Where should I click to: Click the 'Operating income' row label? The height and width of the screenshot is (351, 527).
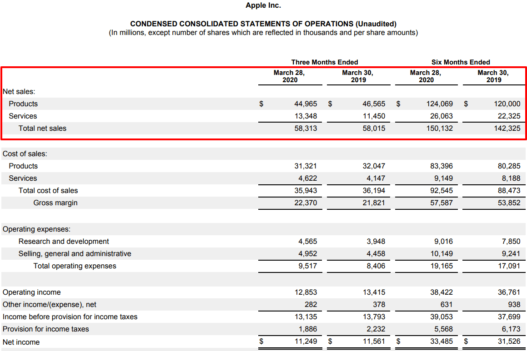31,292
